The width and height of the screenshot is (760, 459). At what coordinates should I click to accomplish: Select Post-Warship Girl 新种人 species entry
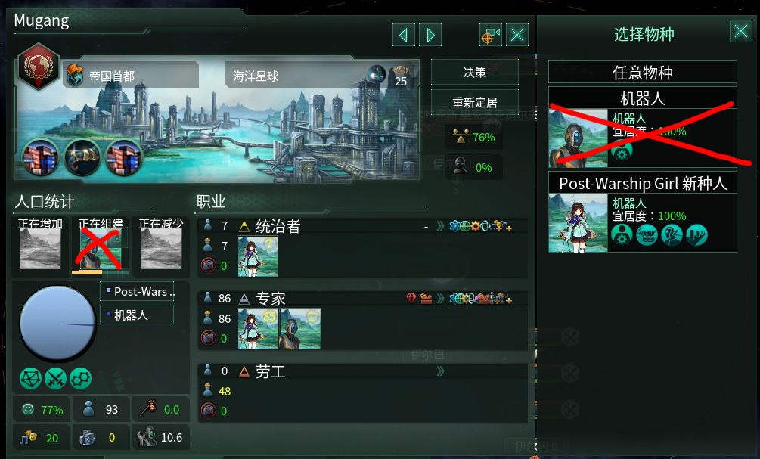pos(642,212)
